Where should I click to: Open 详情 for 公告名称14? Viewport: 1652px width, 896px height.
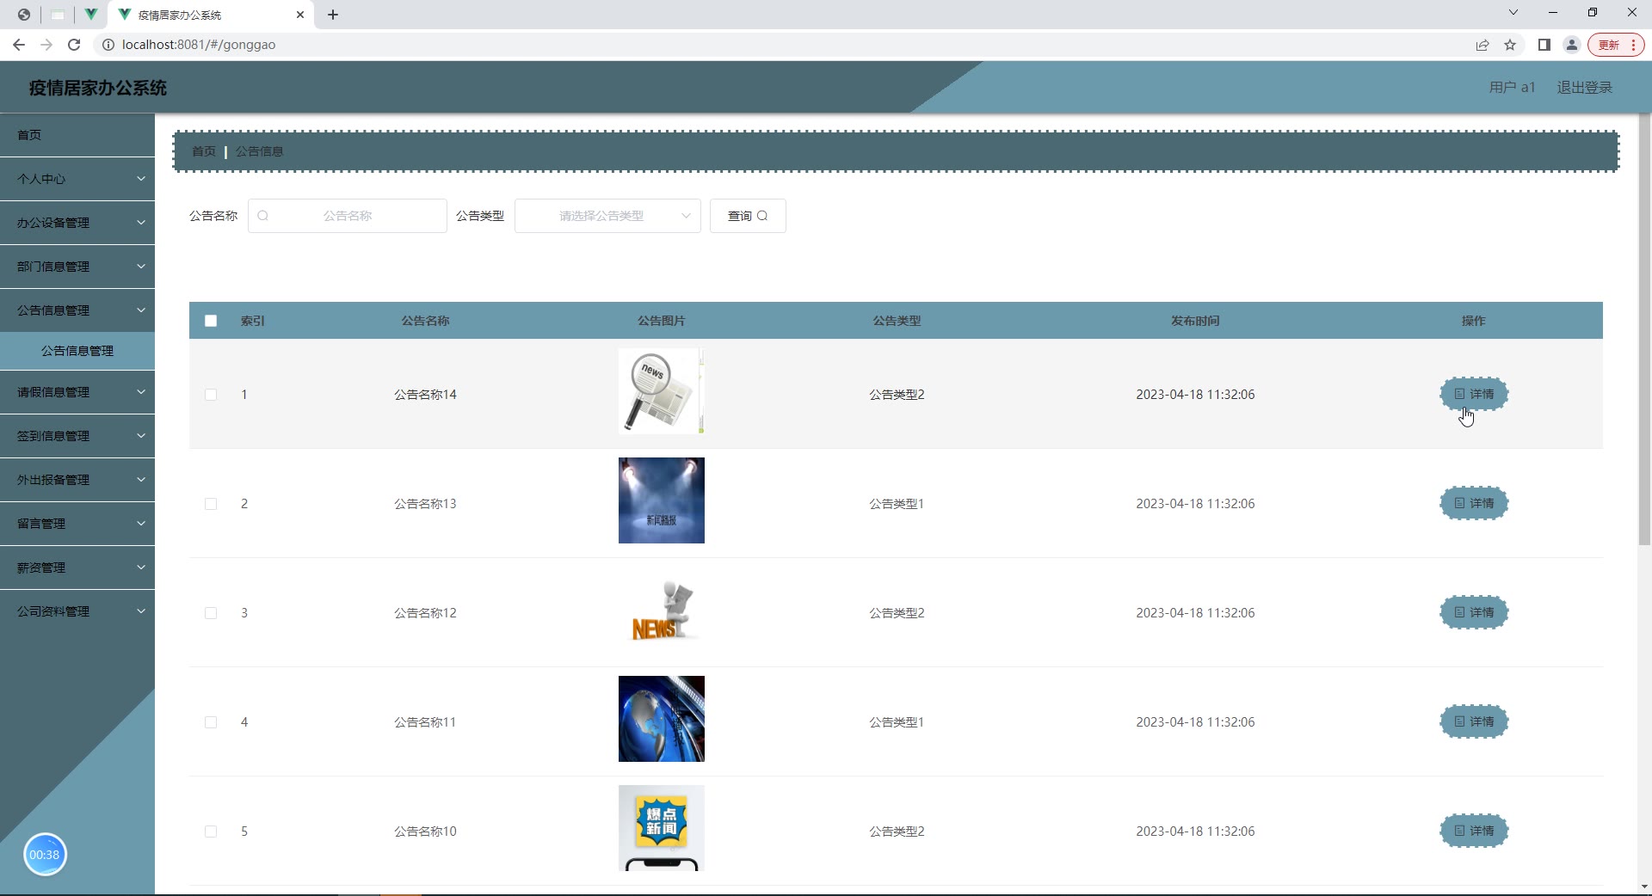pyautogui.click(x=1474, y=394)
